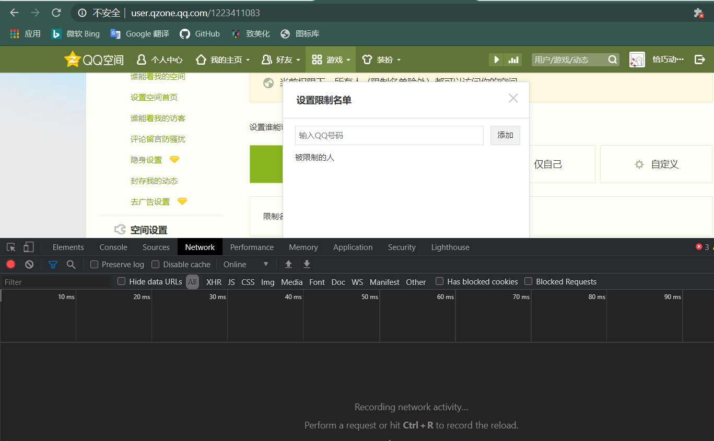Close the 设置限制名单 dialog
Screen dimensions: 714x441
[x=513, y=98]
